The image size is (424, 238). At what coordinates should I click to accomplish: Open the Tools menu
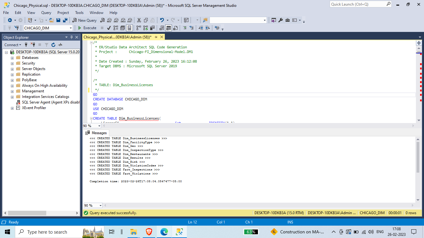[x=79, y=13]
